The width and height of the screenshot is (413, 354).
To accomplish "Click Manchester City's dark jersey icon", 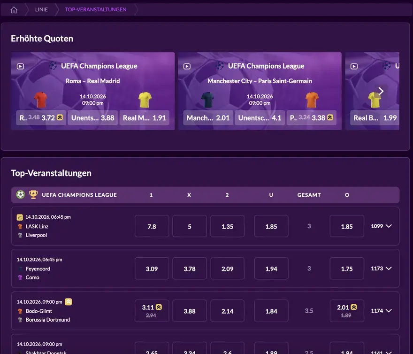I will (x=207, y=100).
